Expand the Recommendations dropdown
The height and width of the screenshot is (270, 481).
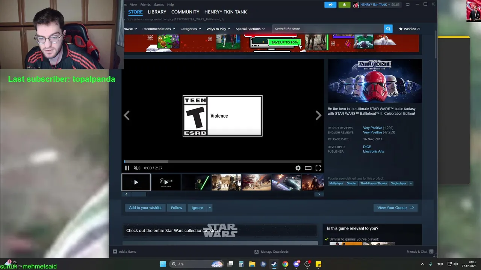159,29
